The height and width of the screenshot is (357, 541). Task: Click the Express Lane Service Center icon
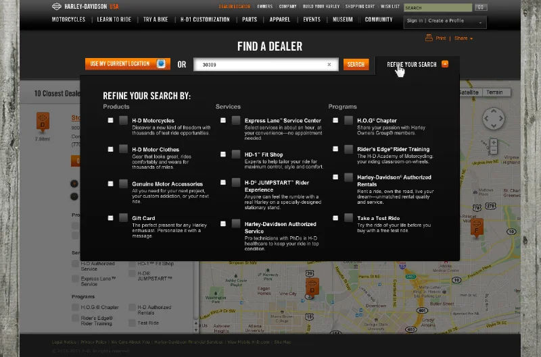click(236, 120)
